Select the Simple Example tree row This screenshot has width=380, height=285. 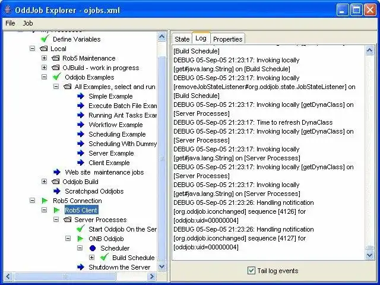pyautogui.click(x=110, y=96)
